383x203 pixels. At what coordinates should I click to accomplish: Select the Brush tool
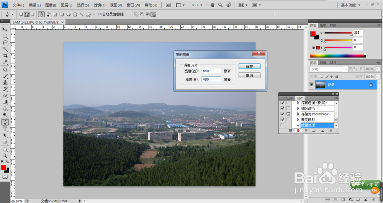[x=5, y=76]
